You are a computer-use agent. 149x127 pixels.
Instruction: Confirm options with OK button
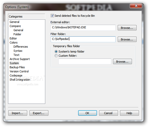tap(87, 113)
